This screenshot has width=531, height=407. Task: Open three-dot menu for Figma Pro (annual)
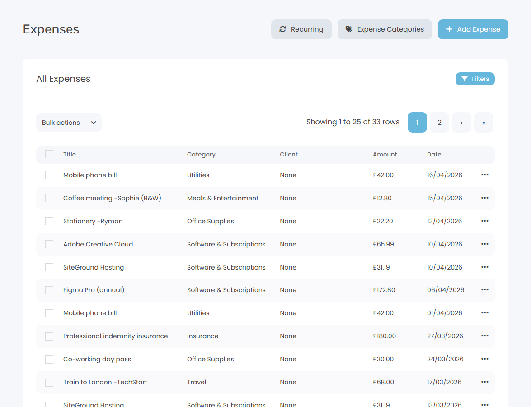coord(484,290)
